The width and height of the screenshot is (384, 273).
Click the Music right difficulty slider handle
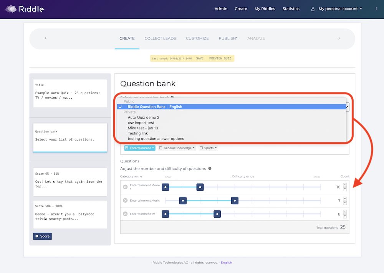coord(235,200)
